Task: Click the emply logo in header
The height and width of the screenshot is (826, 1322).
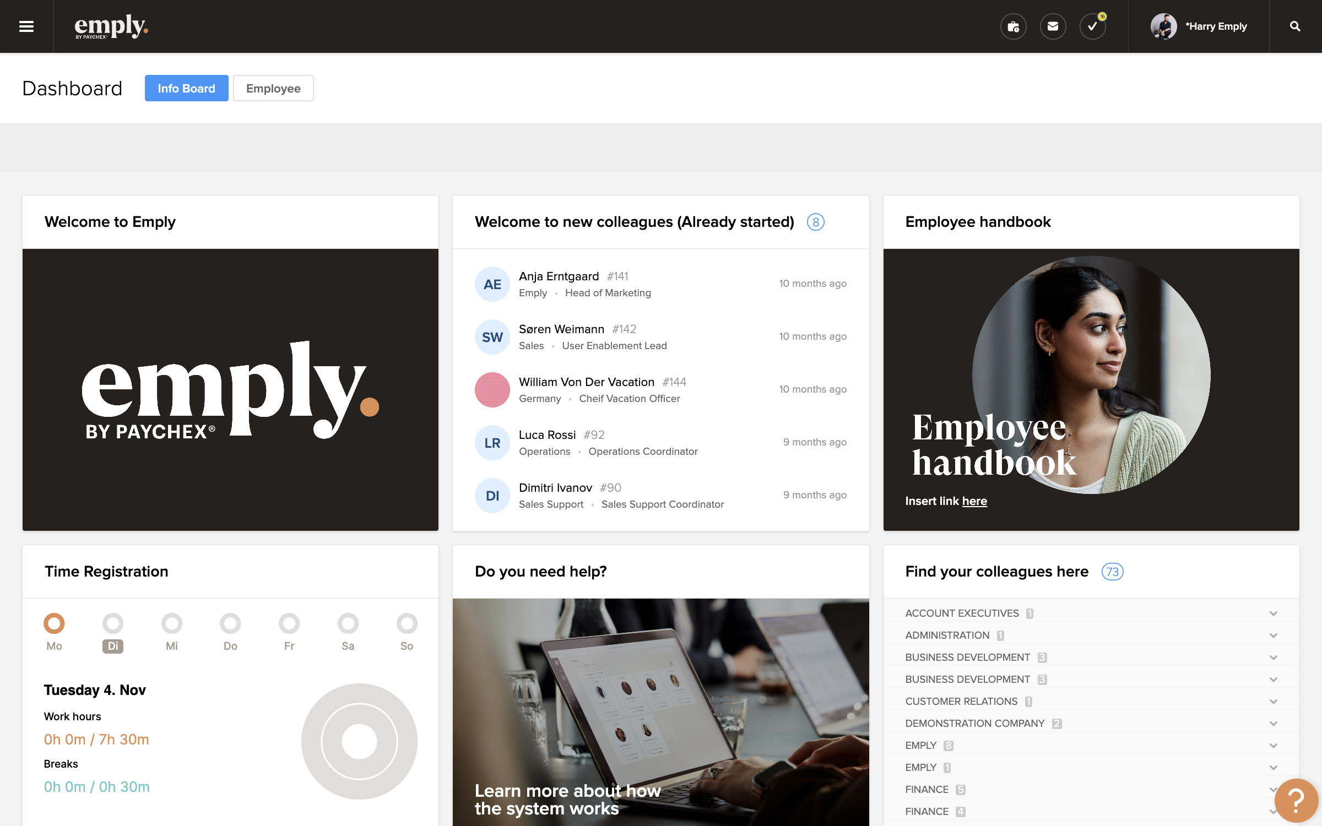Action: click(111, 26)
